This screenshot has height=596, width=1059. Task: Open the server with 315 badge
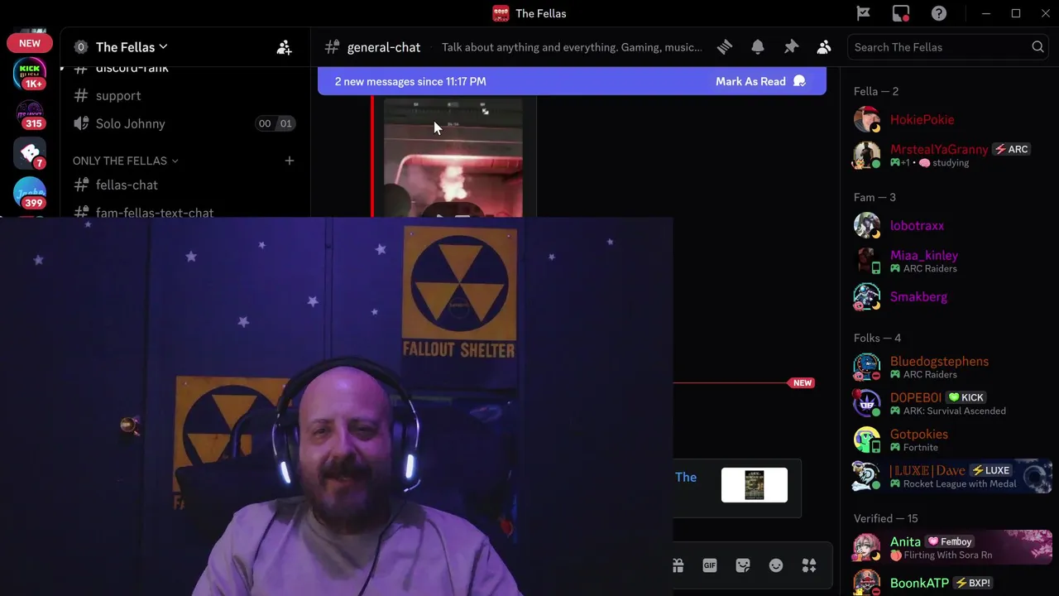30,114
